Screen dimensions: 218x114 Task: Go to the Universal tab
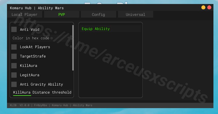click(135, 15)
